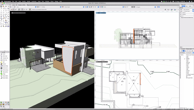Screen dimensions: 194x110
Task: Open the Layer dropdown in Object Info
Action: [x=188, y=11]
